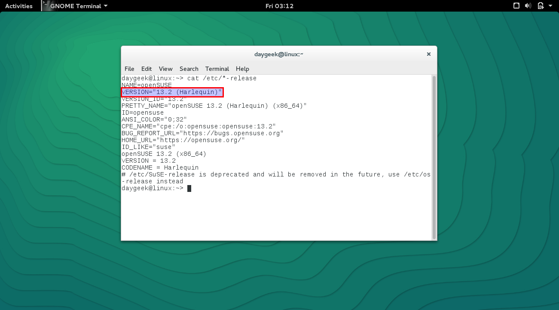559x310 pixels.
Task: Click the NAME=openSUSE line
Action: tap(147, 85)
